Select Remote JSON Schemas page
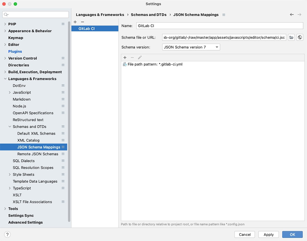307x241 pixels. pos(38,154)
